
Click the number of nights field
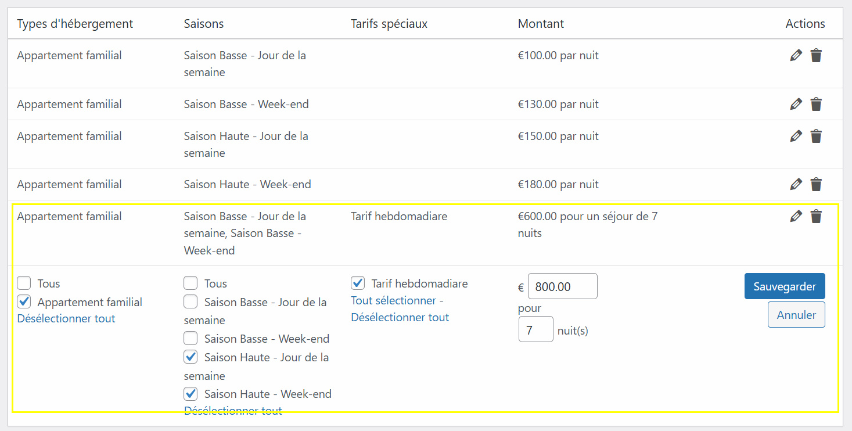(535, 330)
